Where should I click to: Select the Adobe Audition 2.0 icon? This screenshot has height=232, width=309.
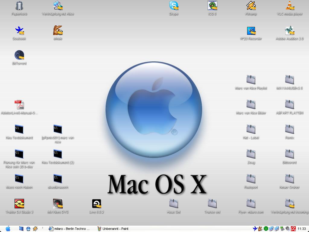(289, 31)
